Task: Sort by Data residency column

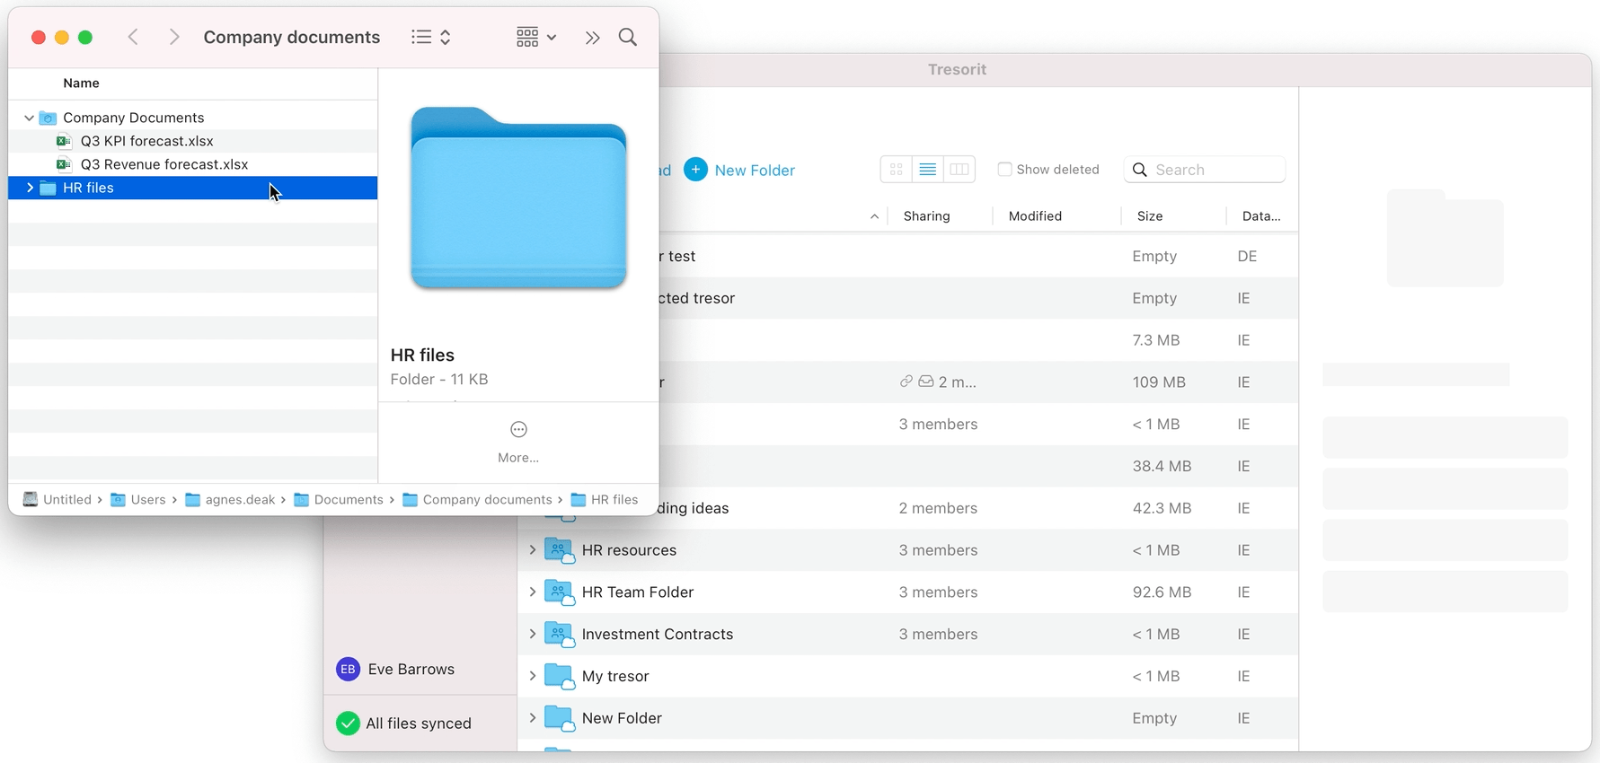Action: point(1261,216)
